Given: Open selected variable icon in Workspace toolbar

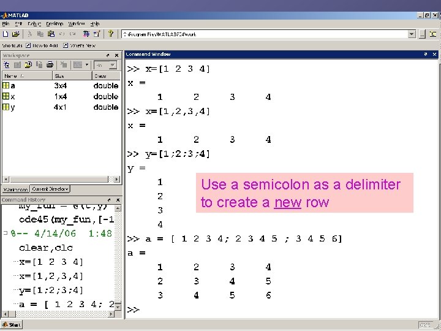Looking at the screenshot, I should point(17,65).
